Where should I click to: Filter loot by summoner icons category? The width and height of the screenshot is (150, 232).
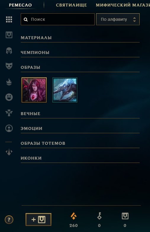9,128
